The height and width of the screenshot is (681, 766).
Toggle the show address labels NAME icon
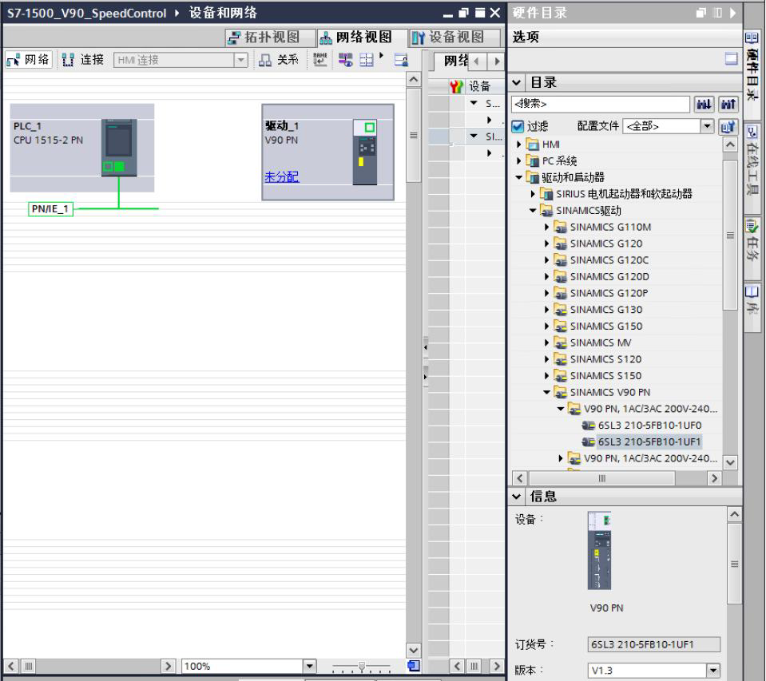[x=320, y=60]
